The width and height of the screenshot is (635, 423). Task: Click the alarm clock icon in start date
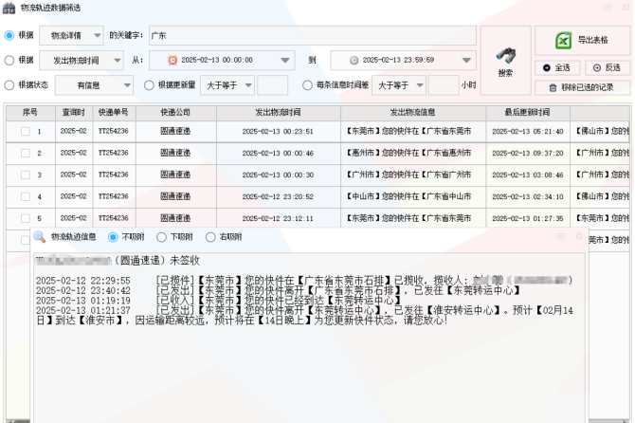[x=172, y=60]
